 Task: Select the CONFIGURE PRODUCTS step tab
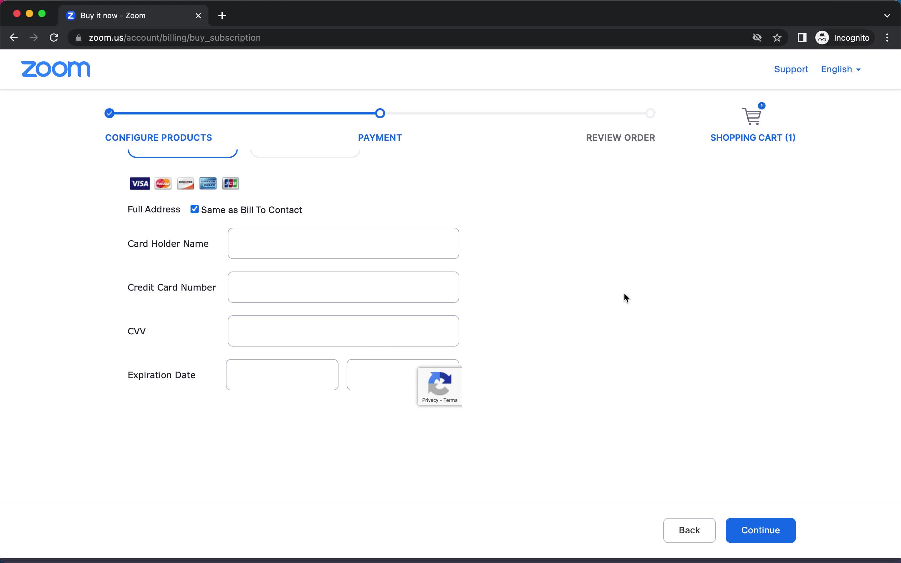coord(158,137)
